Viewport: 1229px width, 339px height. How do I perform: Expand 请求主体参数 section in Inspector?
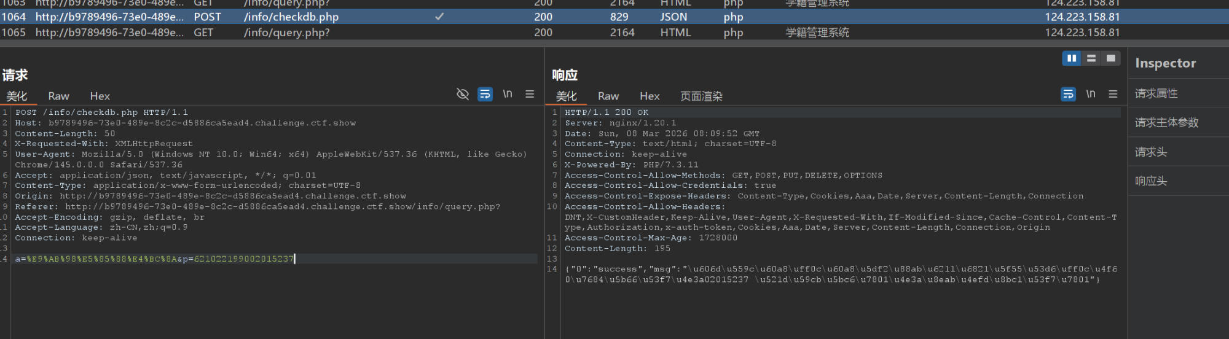(1166, 122)
